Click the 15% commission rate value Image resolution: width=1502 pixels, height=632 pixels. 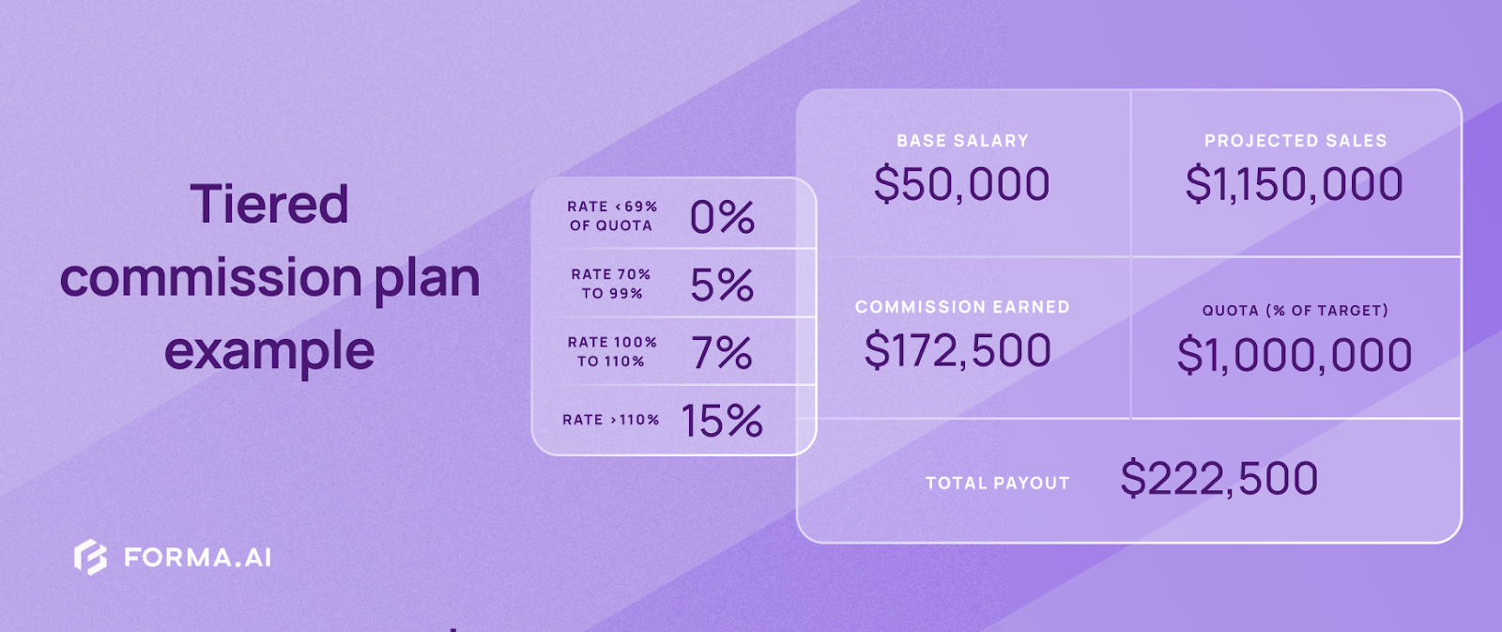click(722, 421)
